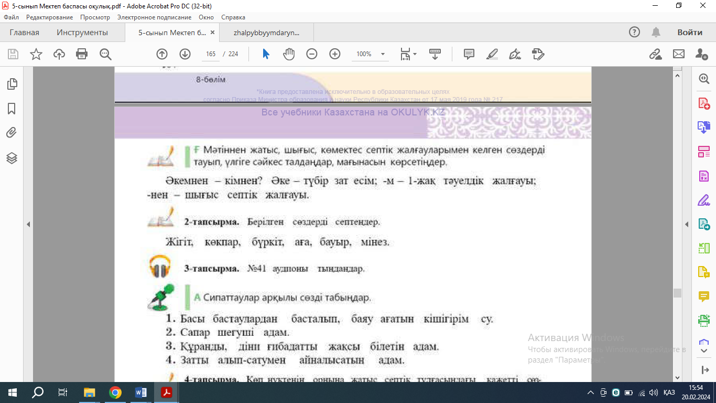Click the Войти sign-in button
The height and width of the screenshot is (403, 716).
690,33
